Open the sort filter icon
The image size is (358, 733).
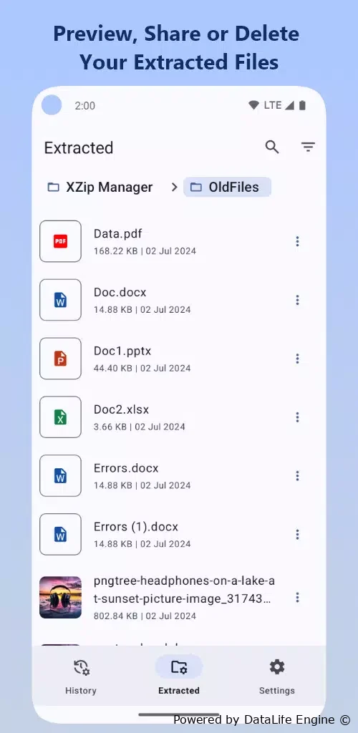pos(308,147)
